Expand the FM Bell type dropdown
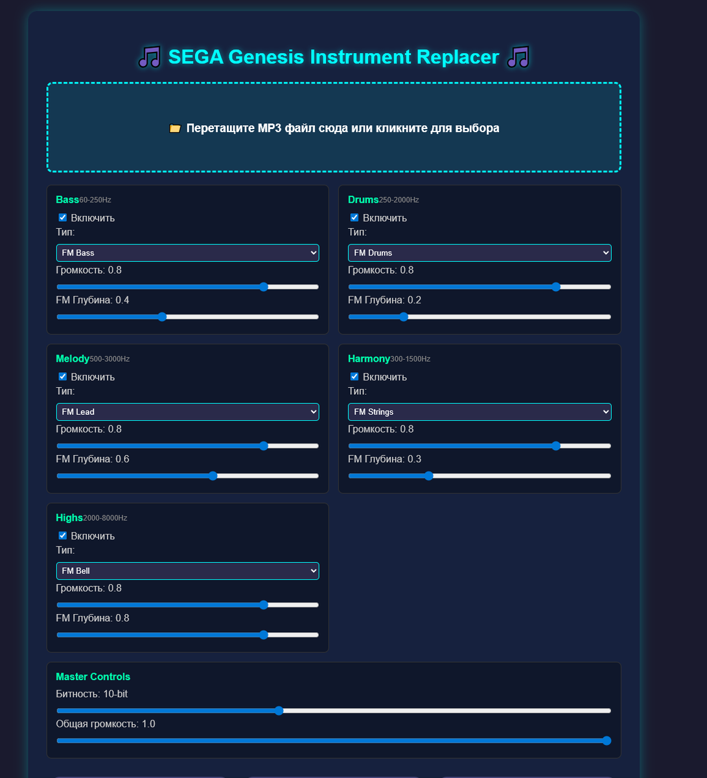This screenshot has width=707, height=778. (x=188, y=571)
